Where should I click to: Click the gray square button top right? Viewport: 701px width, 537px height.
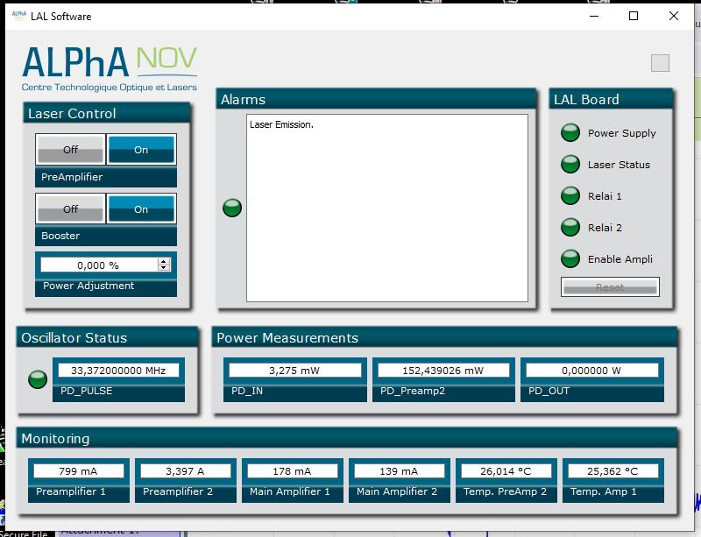(660, 63)
